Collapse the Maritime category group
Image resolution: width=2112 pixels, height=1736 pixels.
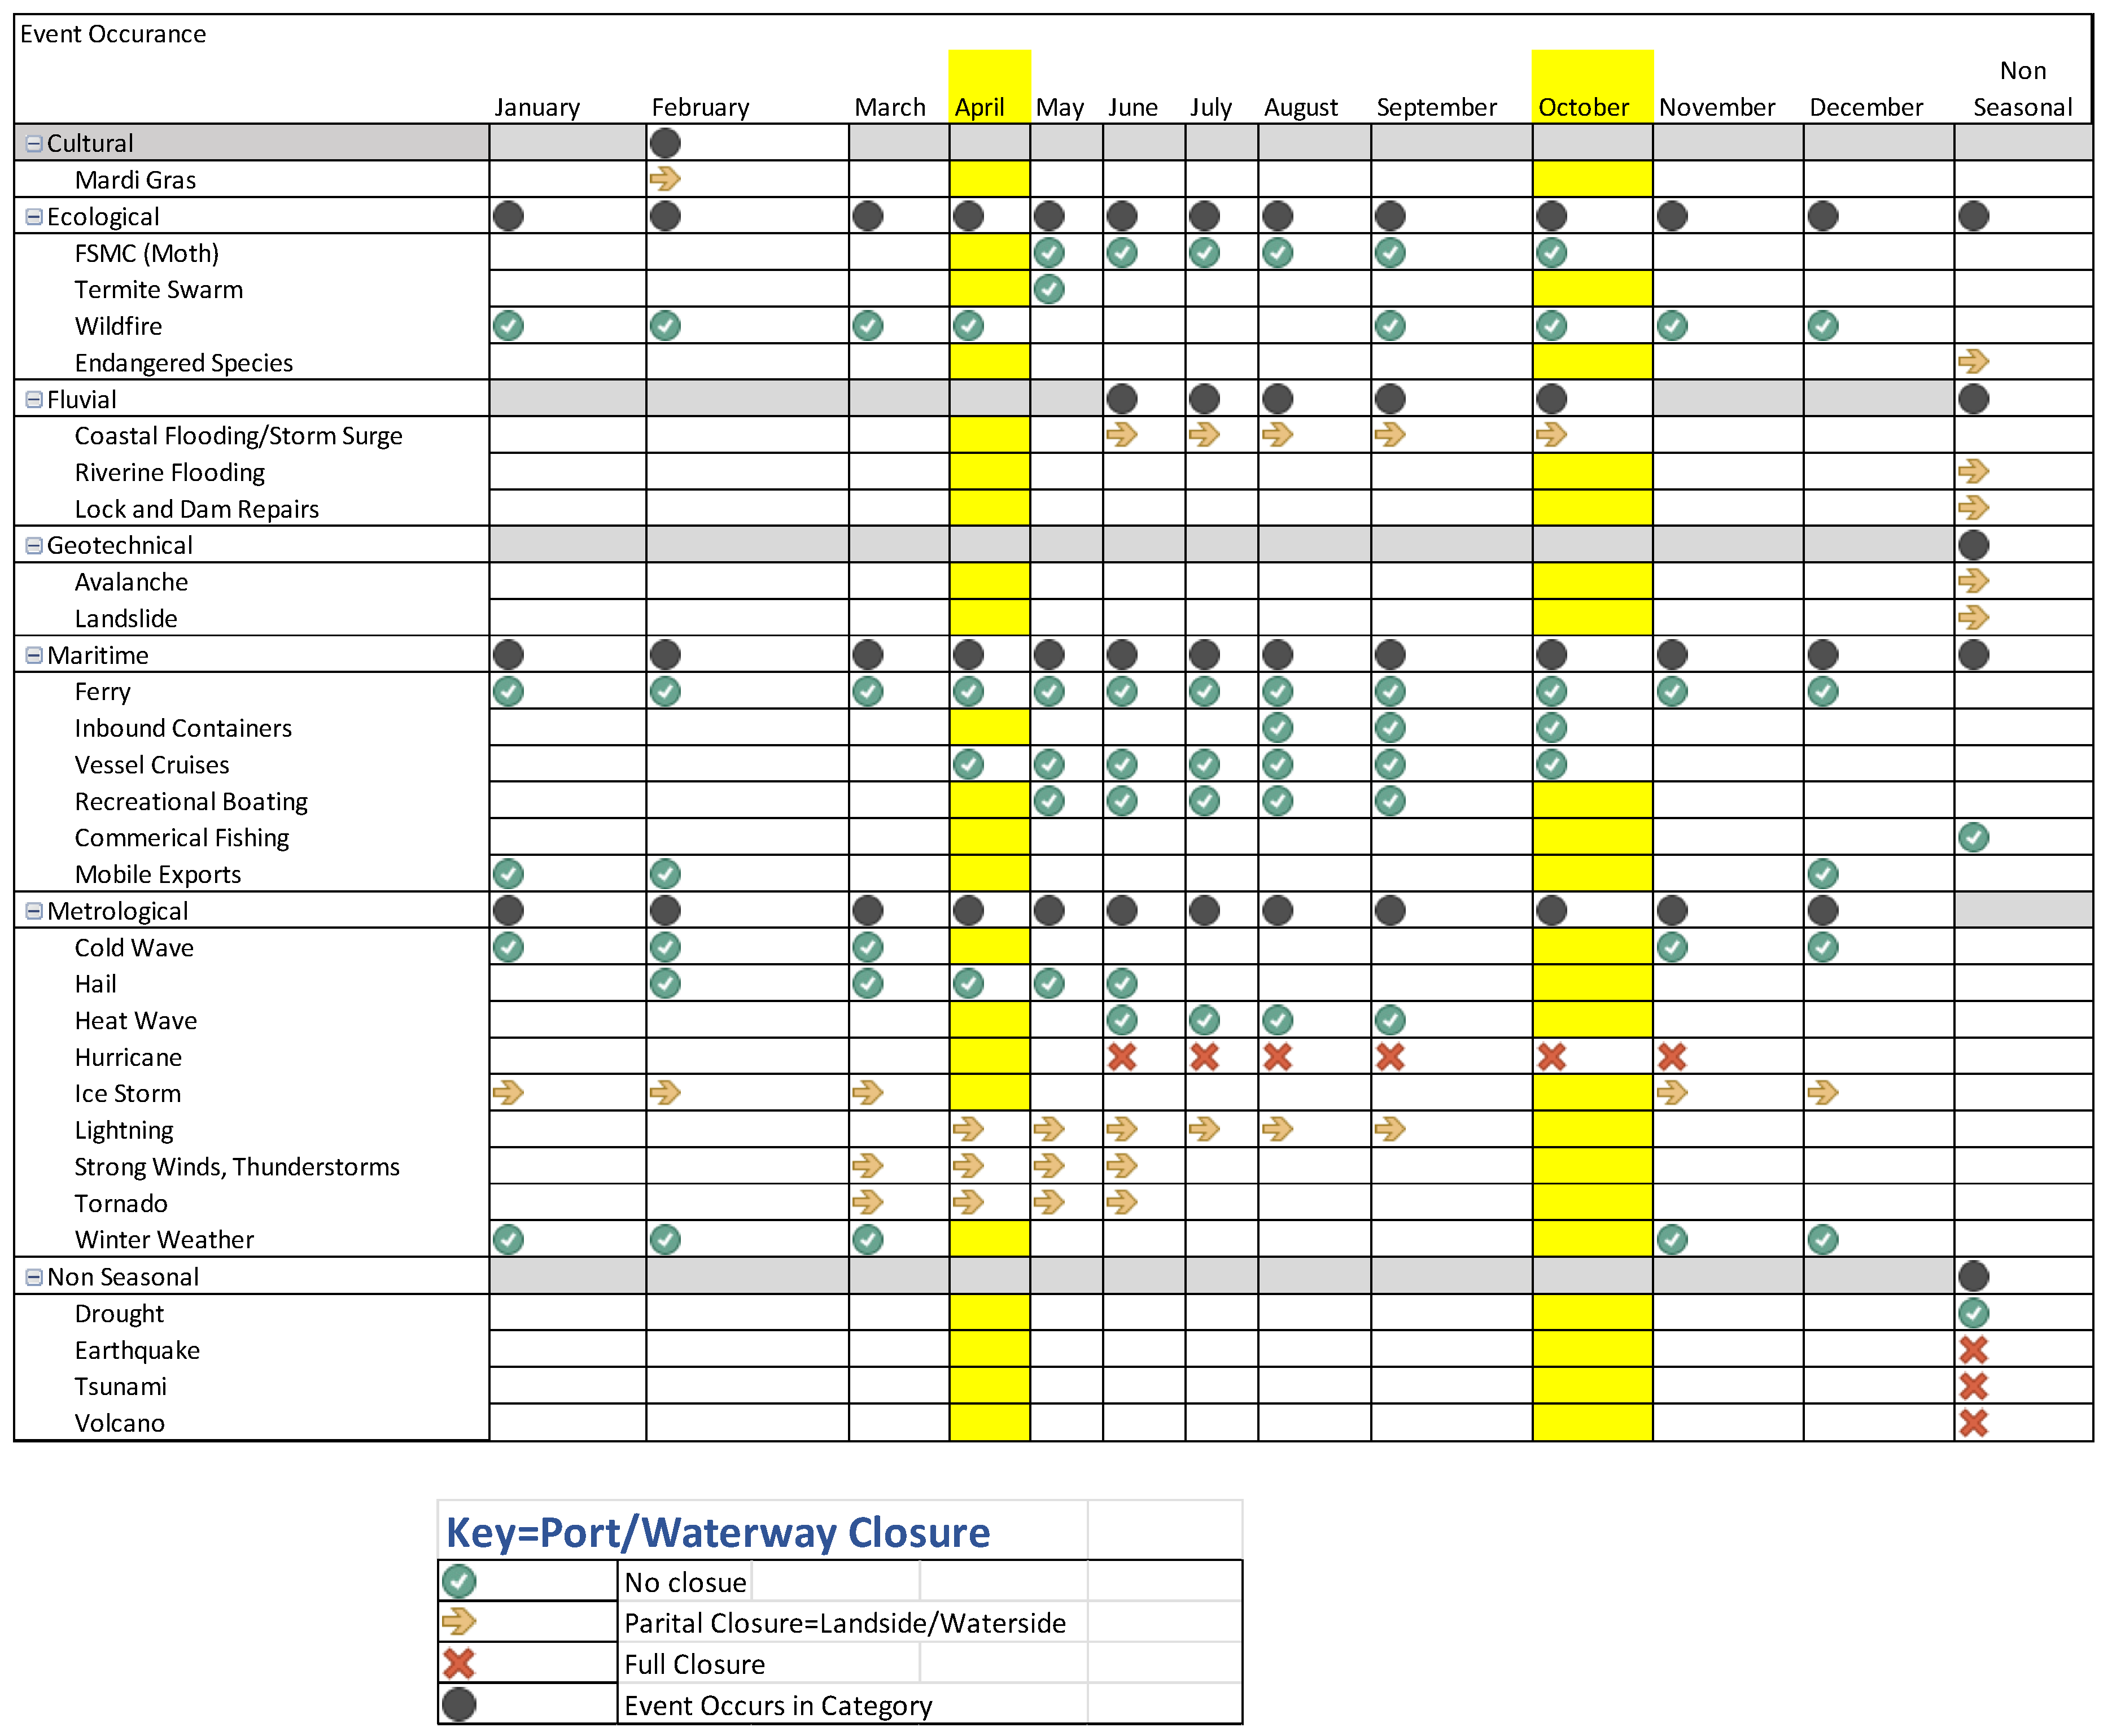click(32, 654)
